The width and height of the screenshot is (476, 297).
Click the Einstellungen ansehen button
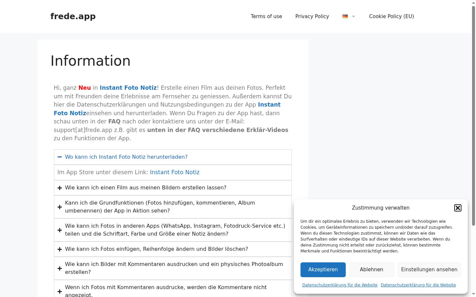coord(429,270)
